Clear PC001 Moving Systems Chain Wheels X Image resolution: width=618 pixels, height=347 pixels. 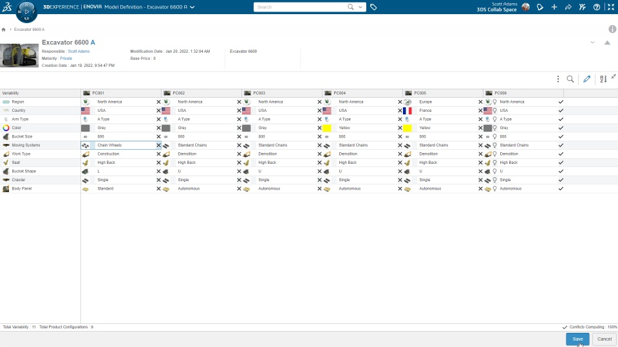click(x=158, y=145)
